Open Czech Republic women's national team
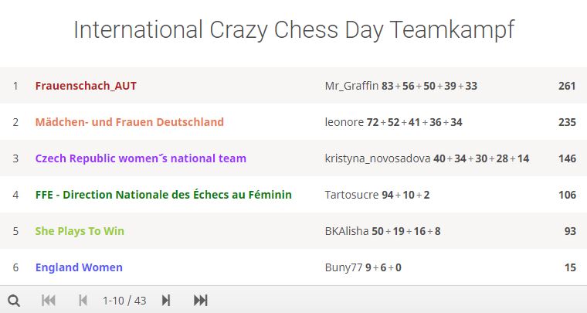Image resolution: width=587 pixels, height=313 pixels. (141, 158)
